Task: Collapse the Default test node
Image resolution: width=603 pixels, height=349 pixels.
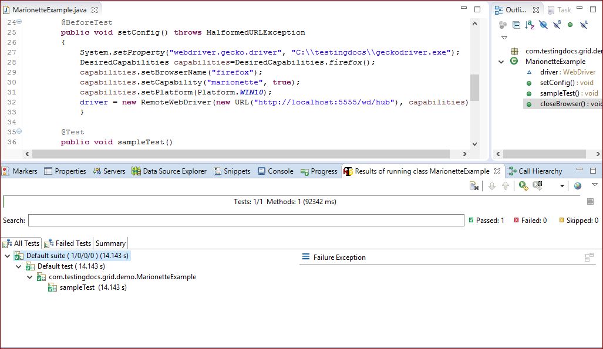Action: (x=18, y=266)
